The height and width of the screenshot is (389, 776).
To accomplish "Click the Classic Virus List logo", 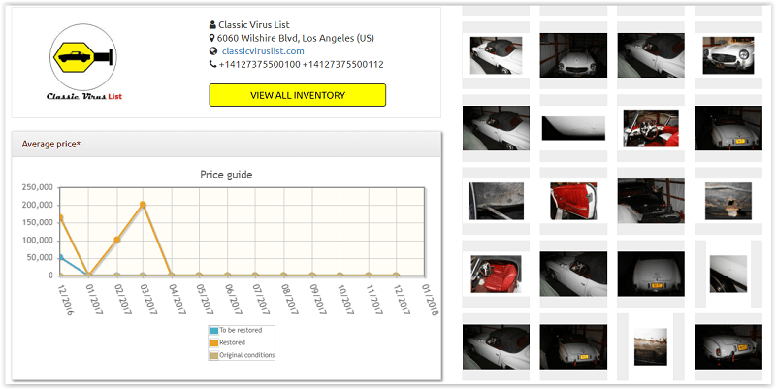I will 82,63.
